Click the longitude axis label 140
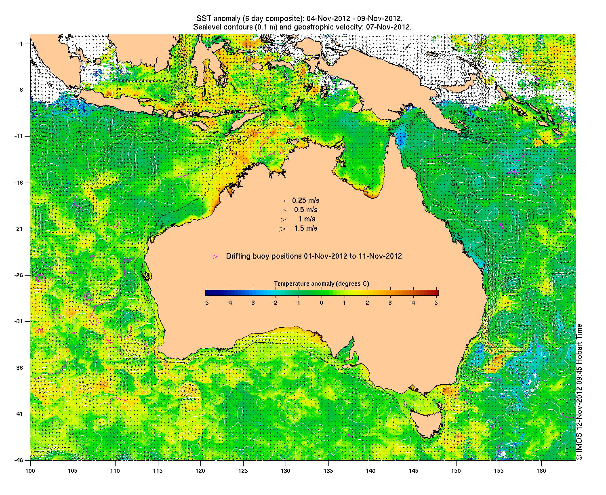 [371, 471]
